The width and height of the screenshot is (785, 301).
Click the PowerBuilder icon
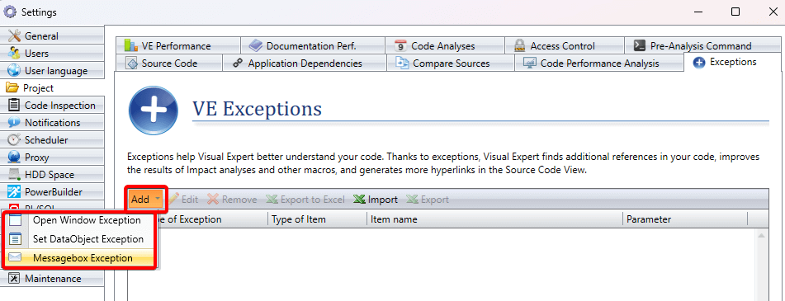(14, 192)
